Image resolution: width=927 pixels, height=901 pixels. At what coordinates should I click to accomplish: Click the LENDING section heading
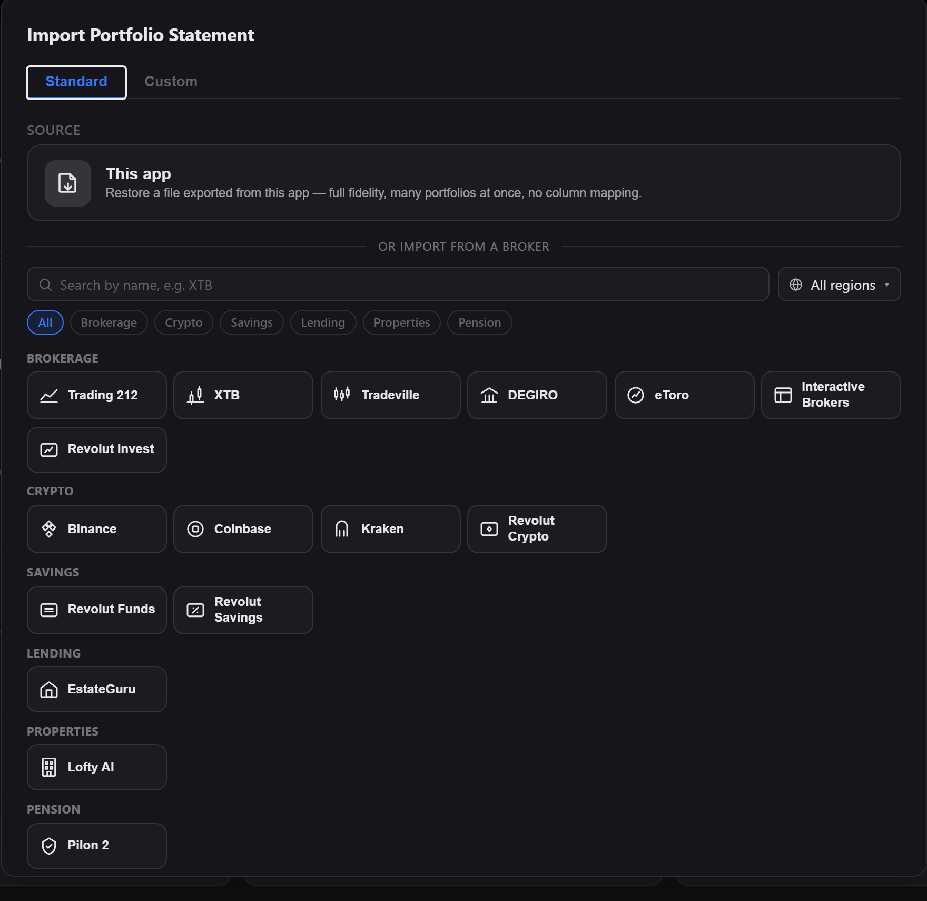coord(54,653)
